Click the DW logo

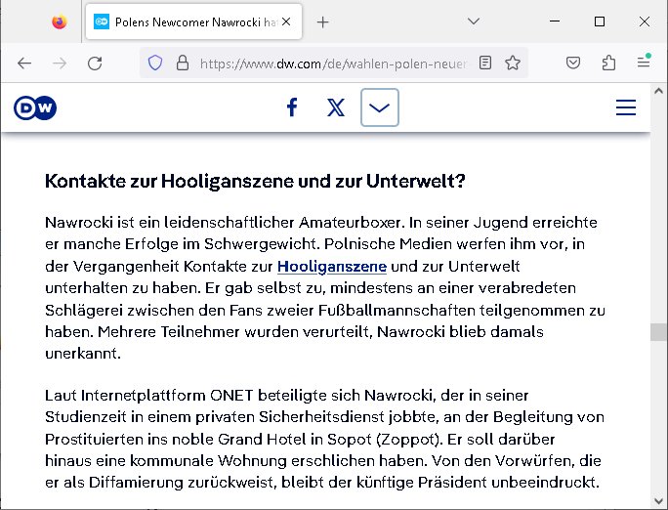tap(35, 108)
